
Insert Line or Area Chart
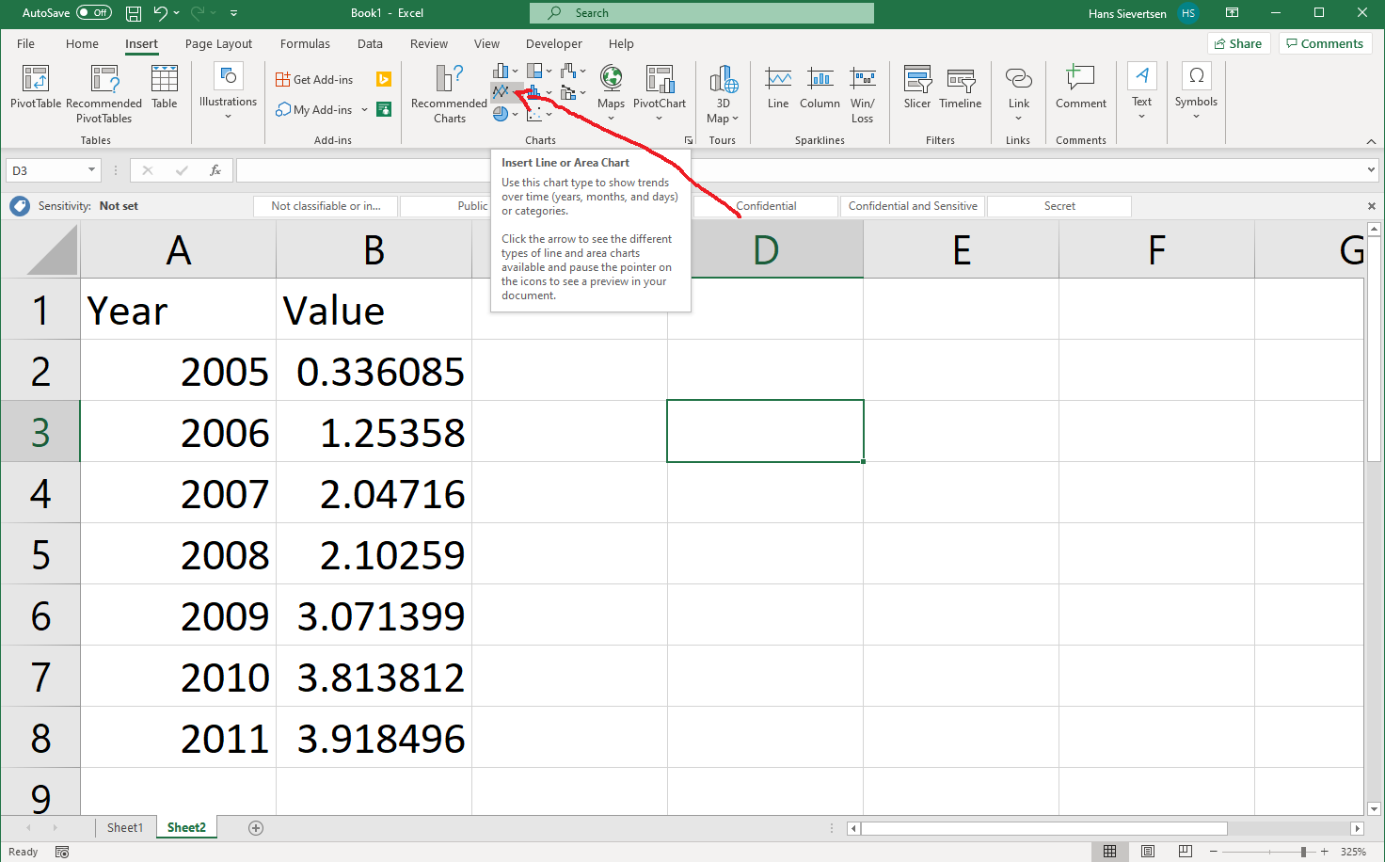point(507,92)
